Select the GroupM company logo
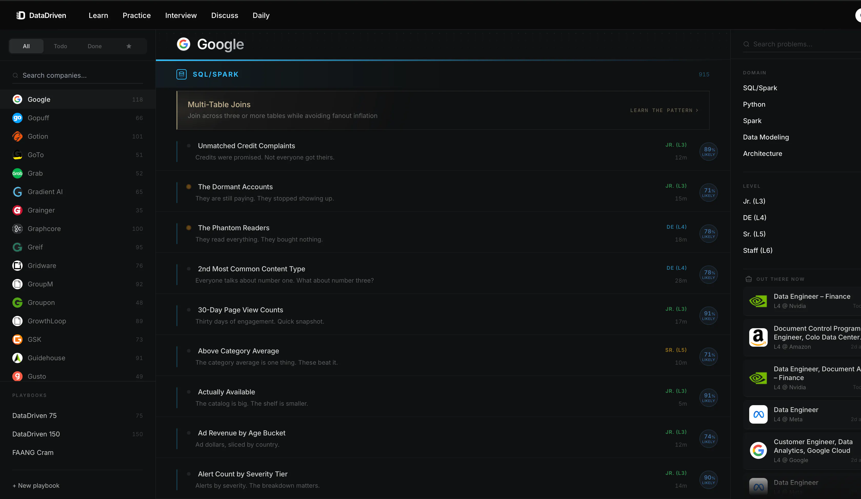 [17, 284]
